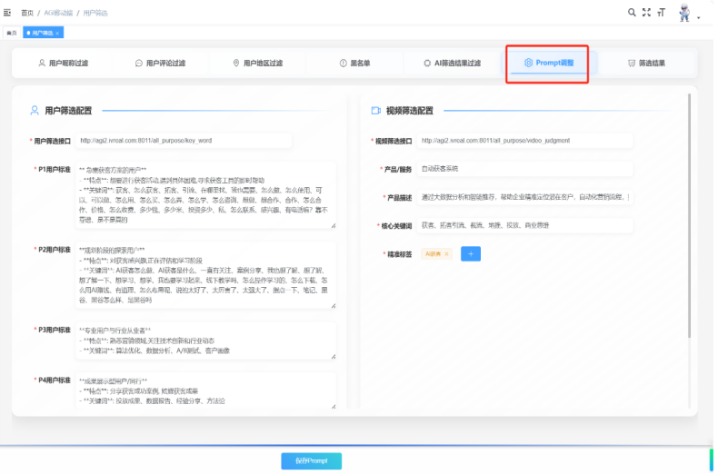Click the user icon beside 用户昵称过滤
Image resolution: width=718 pixels, height=474 pixels.
42,64
